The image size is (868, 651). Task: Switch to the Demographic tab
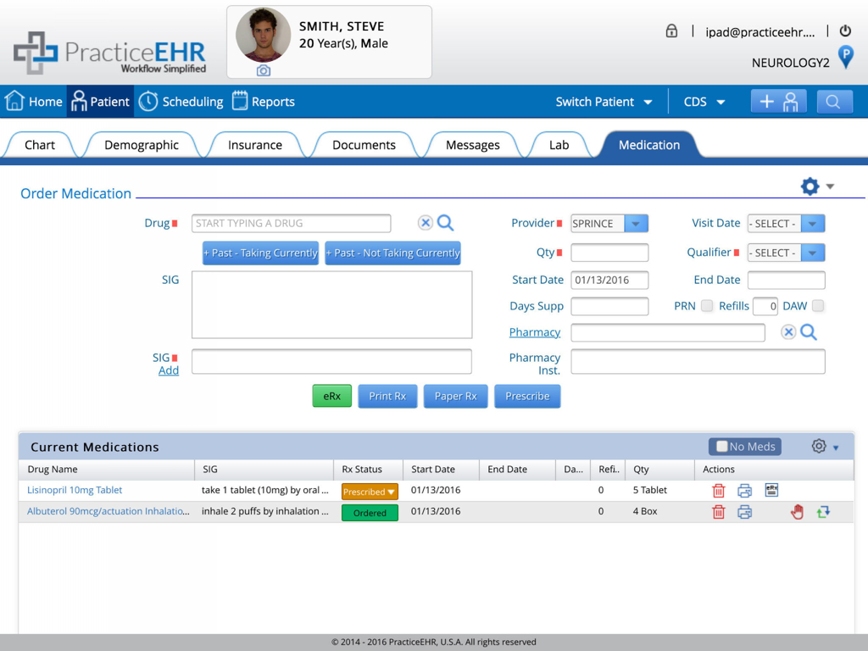(142, 145)
